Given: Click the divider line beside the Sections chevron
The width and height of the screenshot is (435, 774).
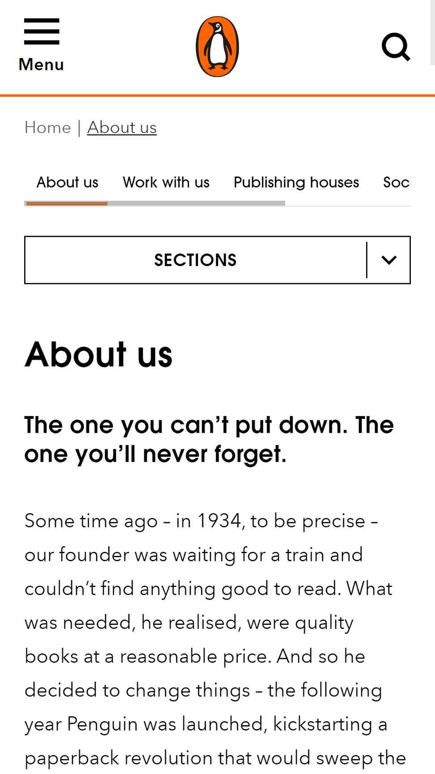Looking at the screenshot, I should (367, 260).
